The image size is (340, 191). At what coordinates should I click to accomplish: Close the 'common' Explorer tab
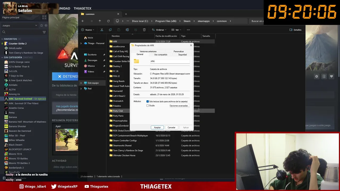pos(118,14)
